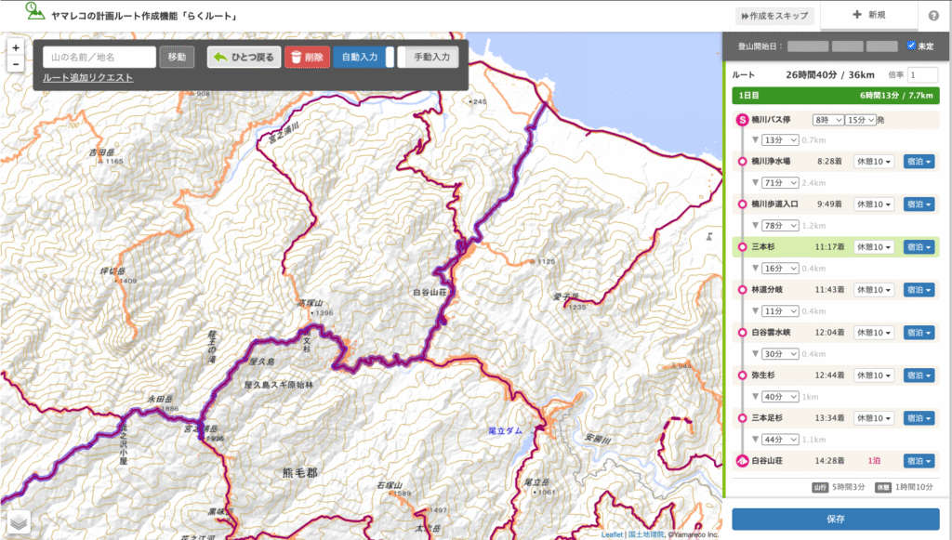Viewport: 952px width, 540px height.
Task: Open the 国土地理院 attribution link
Action: coord(645,534)
